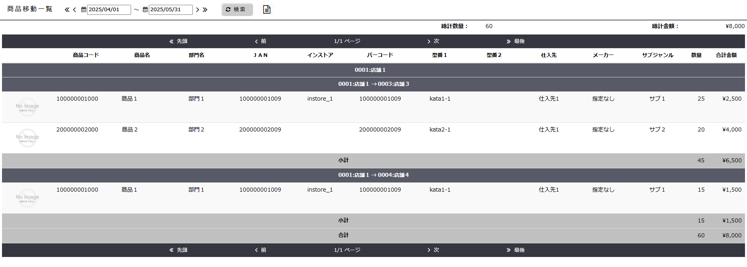Click the double-right arrow after the end date

point(205,10)
